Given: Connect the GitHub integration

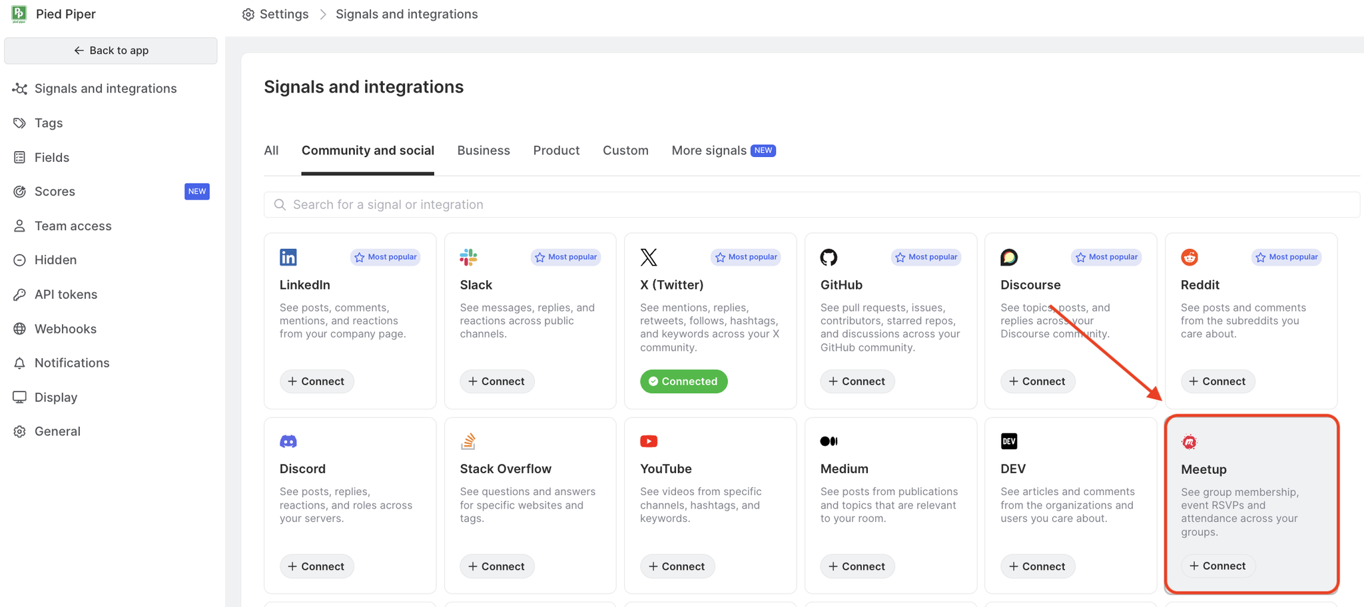Looking at the screenshot, I should [x=857, y=381].
